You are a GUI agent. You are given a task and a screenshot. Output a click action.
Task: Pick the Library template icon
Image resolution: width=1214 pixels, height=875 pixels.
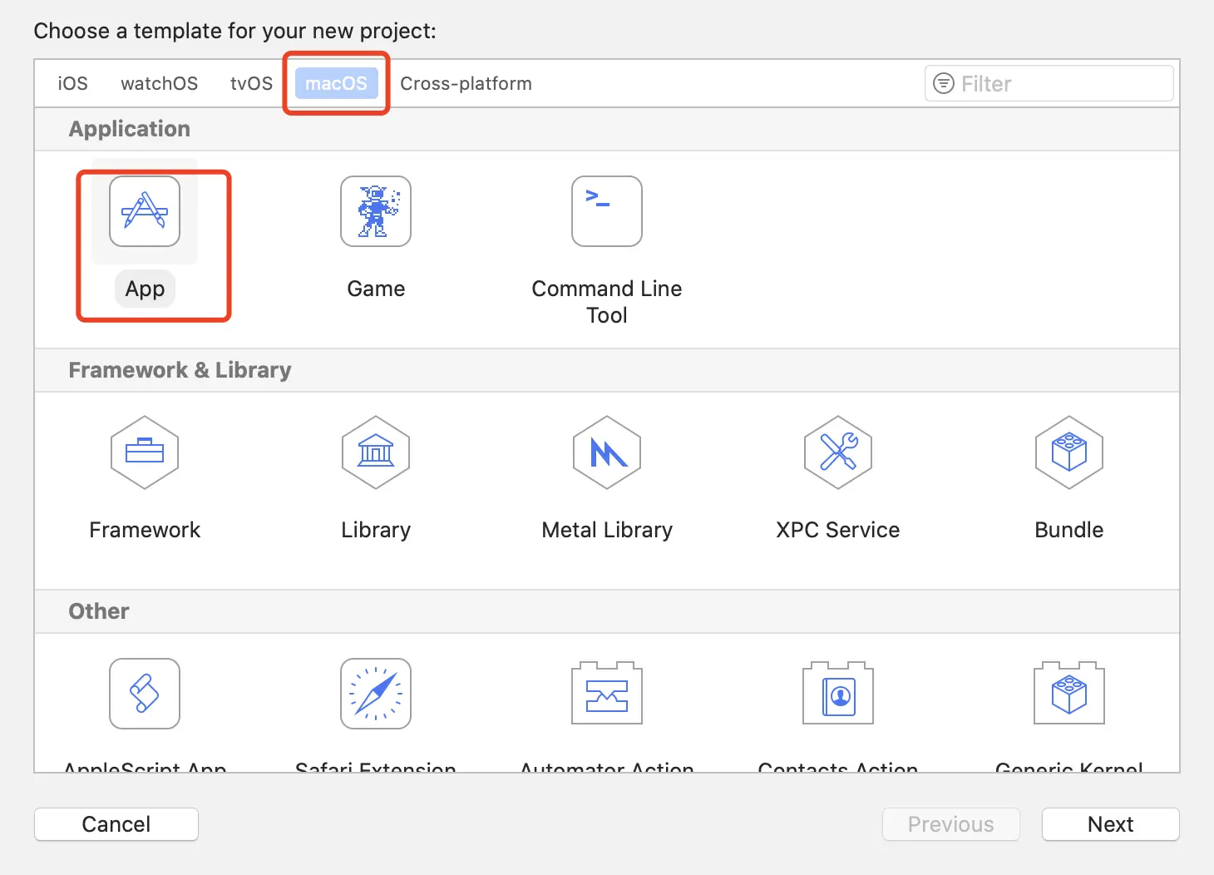tap(376, 452)
